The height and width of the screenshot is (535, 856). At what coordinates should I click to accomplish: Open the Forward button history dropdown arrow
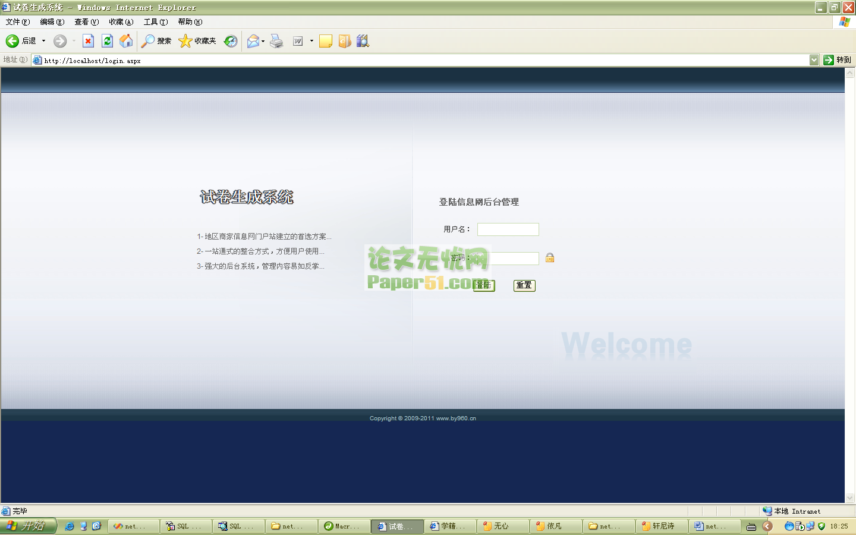[x=74, y=41]
